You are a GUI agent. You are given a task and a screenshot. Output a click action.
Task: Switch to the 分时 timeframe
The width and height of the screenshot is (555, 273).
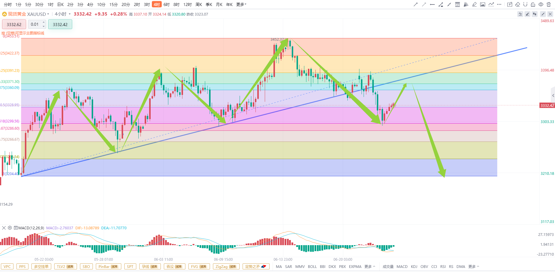8,4
